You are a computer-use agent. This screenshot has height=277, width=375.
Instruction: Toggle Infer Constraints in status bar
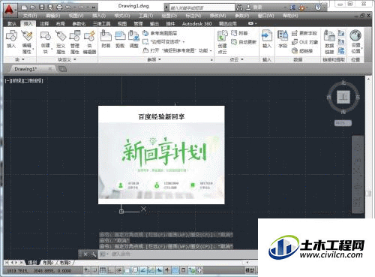click(86, 270)
